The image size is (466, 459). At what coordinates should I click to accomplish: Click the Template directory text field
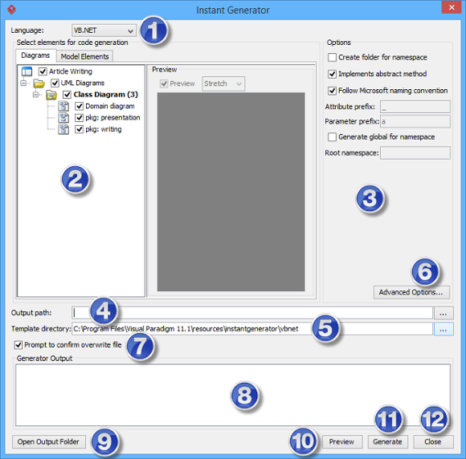pos(252,329)
